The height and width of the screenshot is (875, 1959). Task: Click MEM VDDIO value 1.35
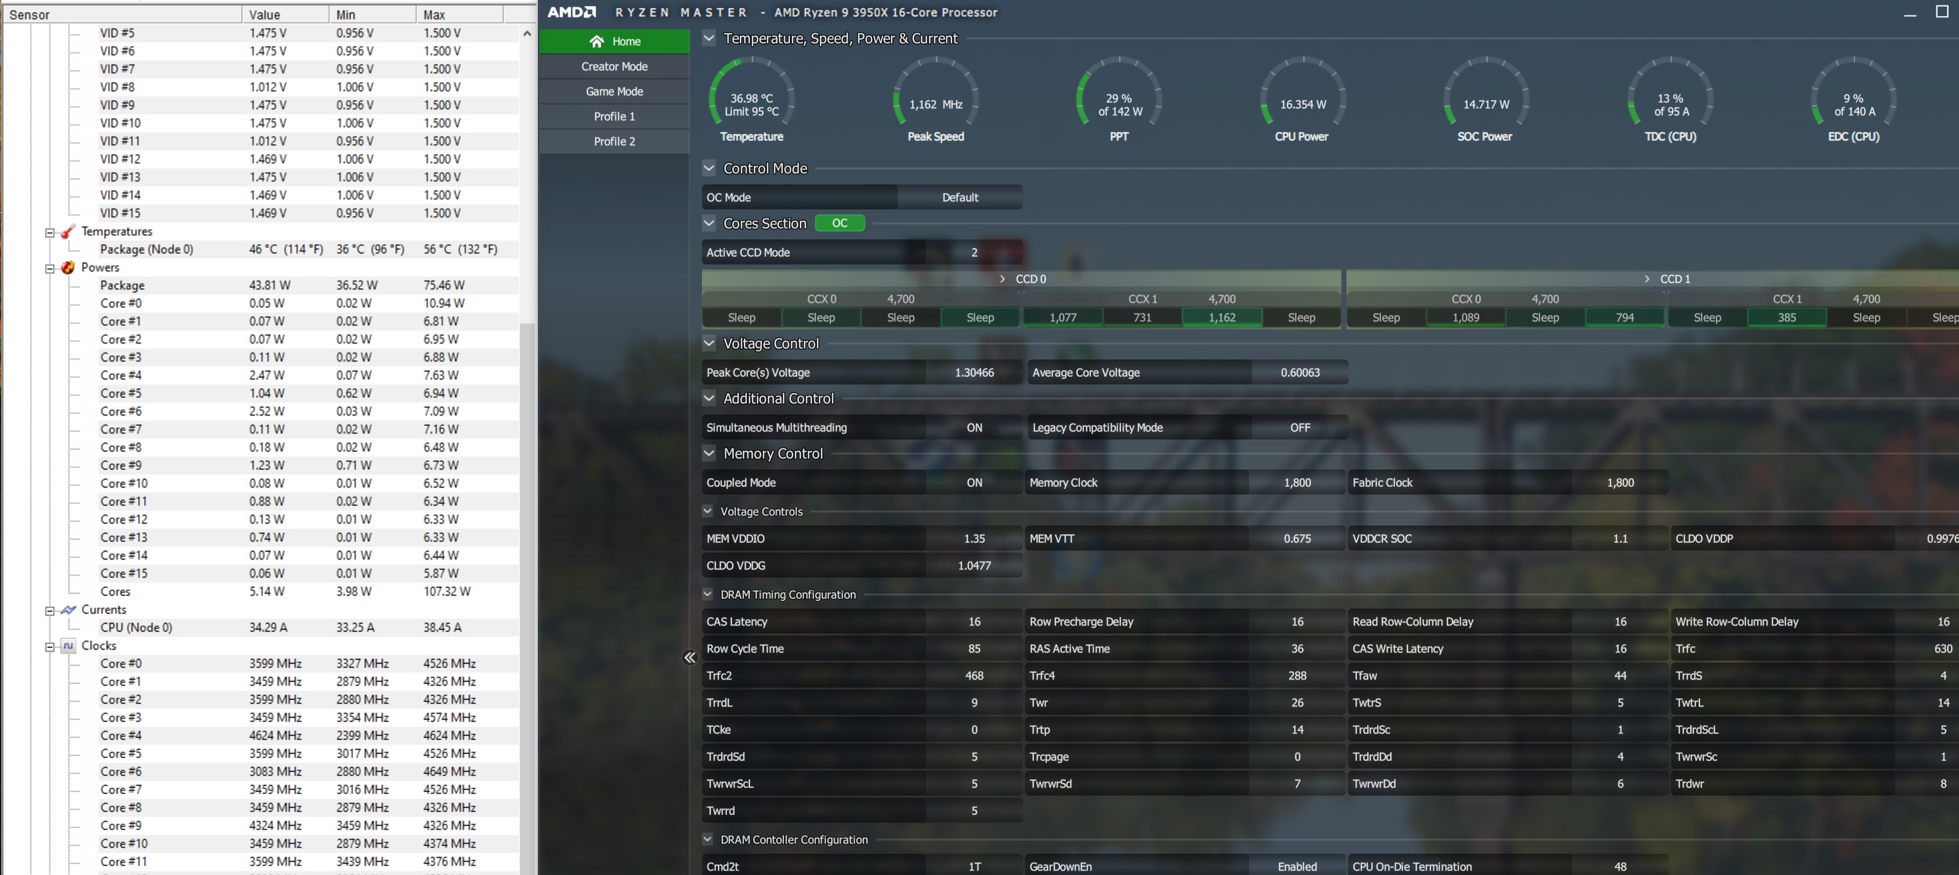pos(974,538)
